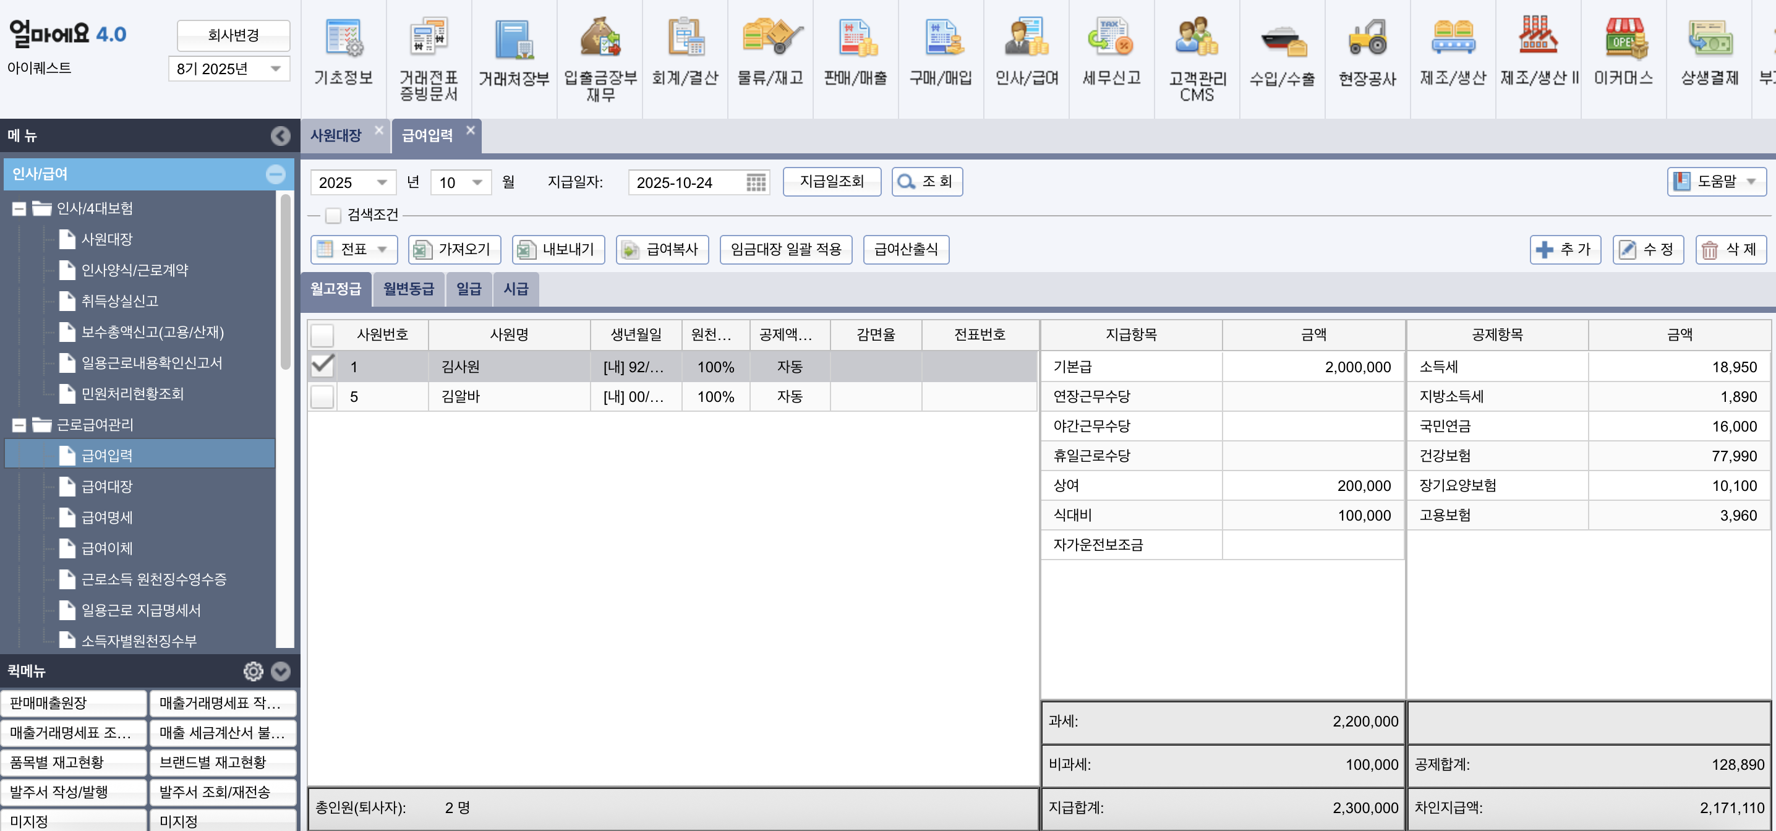Screen dimensions: 1776x831
Task: Open the 거래처장부 module
Action: click(x=514, y=48)
